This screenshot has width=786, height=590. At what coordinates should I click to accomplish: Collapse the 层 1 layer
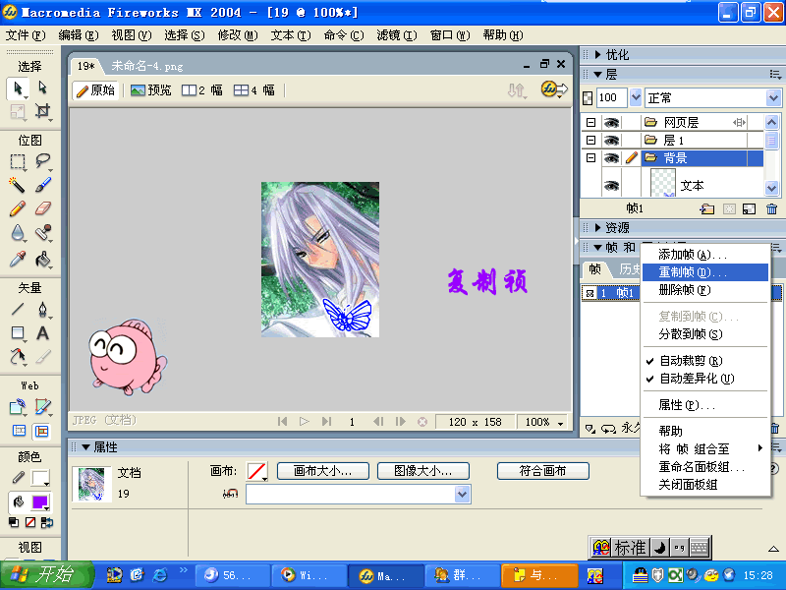click(591, 140)
